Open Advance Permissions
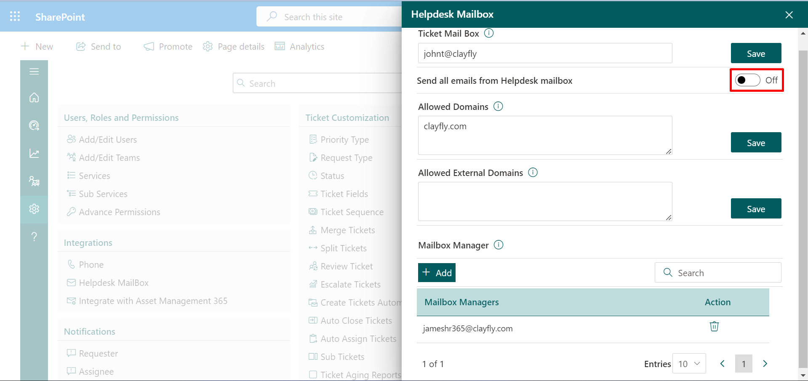 [x=113, y=212]
